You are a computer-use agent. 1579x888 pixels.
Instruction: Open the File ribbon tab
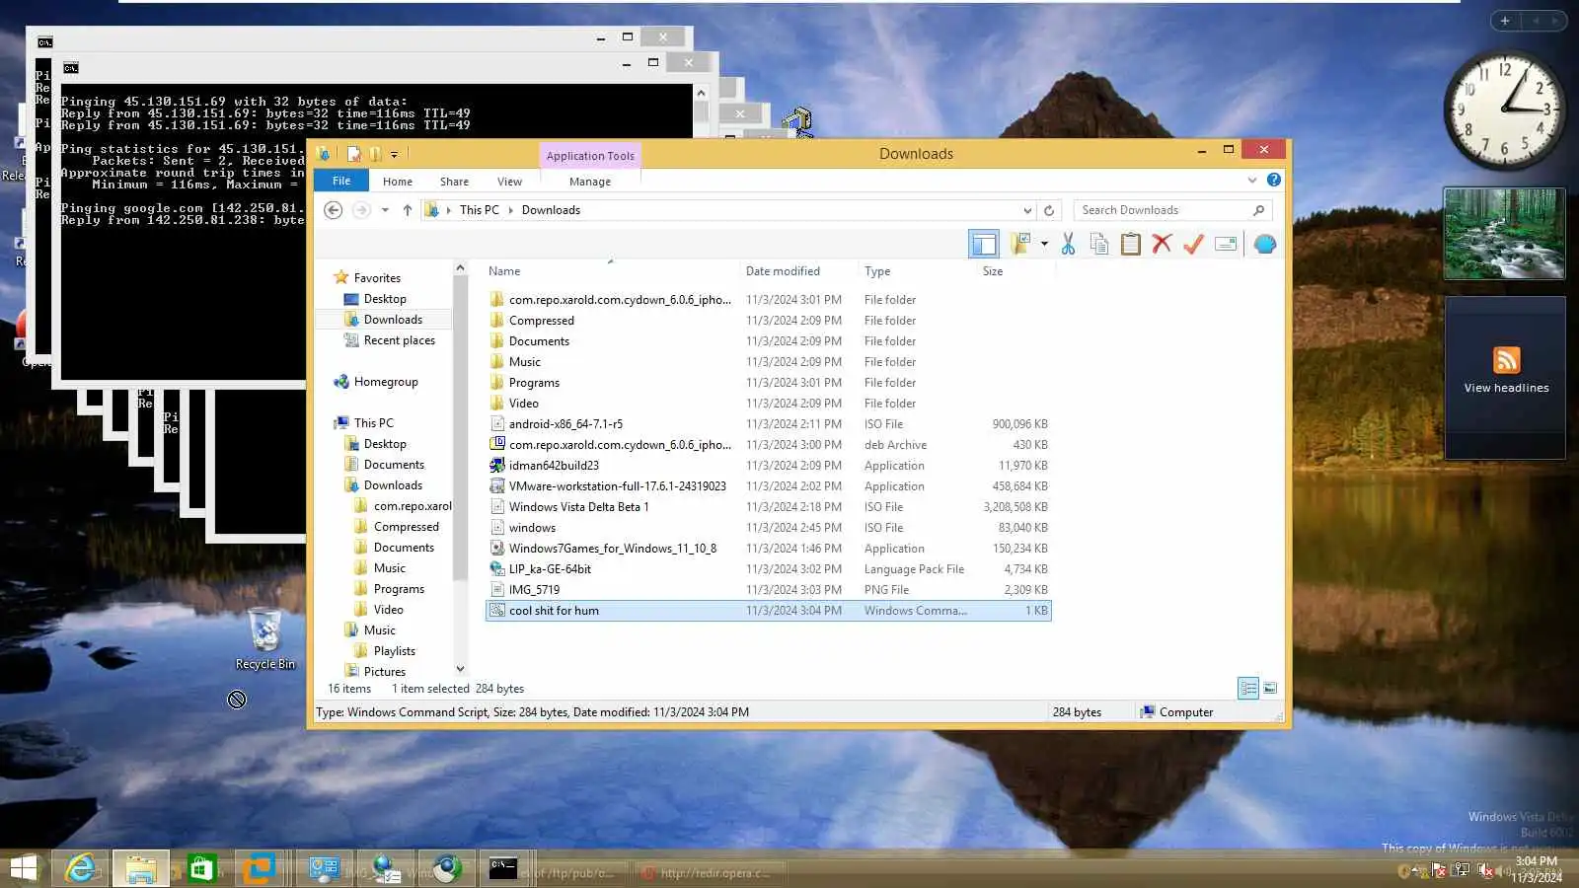[341, 181]
